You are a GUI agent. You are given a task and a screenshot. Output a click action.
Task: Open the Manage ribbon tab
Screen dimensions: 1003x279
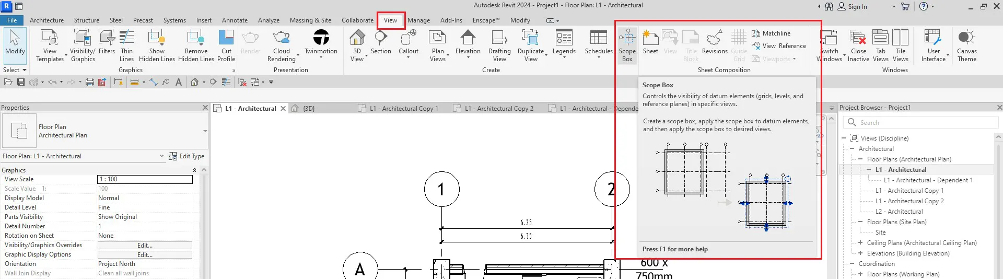(418, 20)
